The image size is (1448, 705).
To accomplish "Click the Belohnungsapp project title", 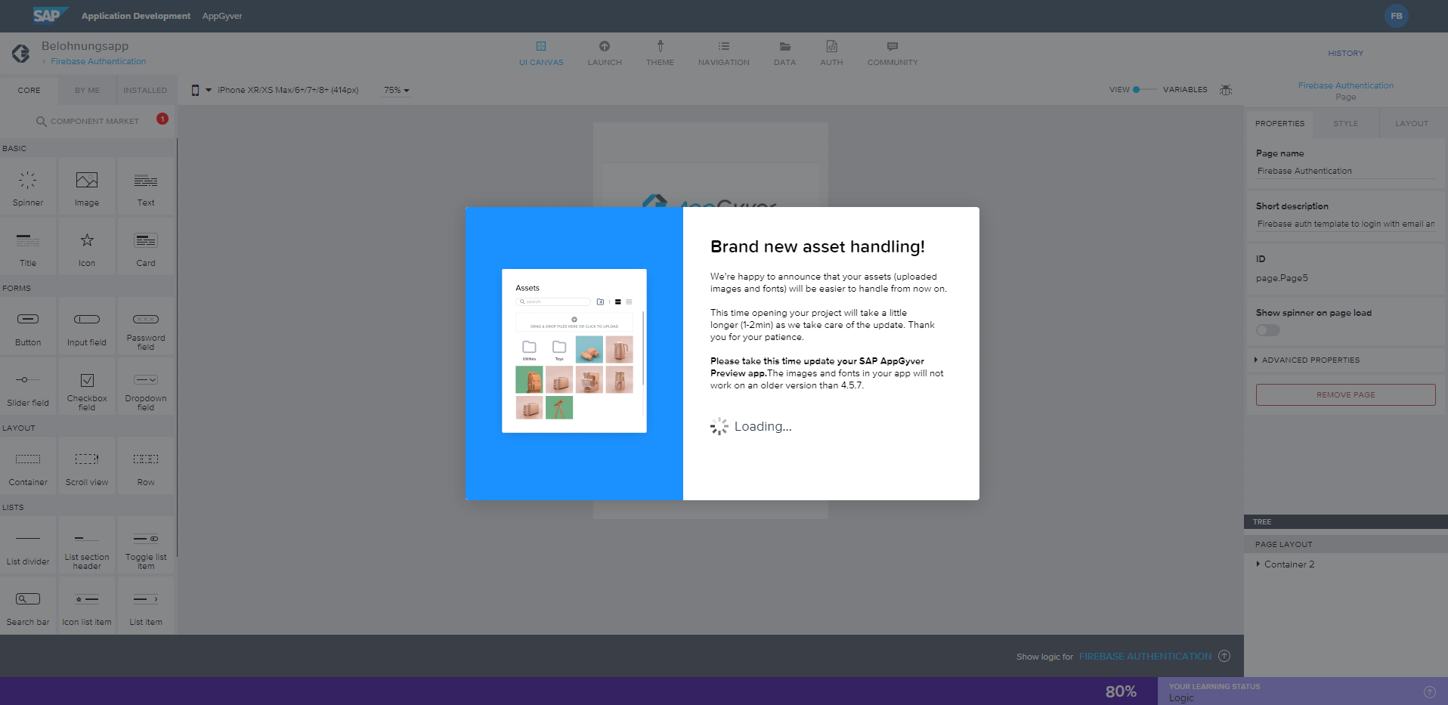I will (85, 46).
